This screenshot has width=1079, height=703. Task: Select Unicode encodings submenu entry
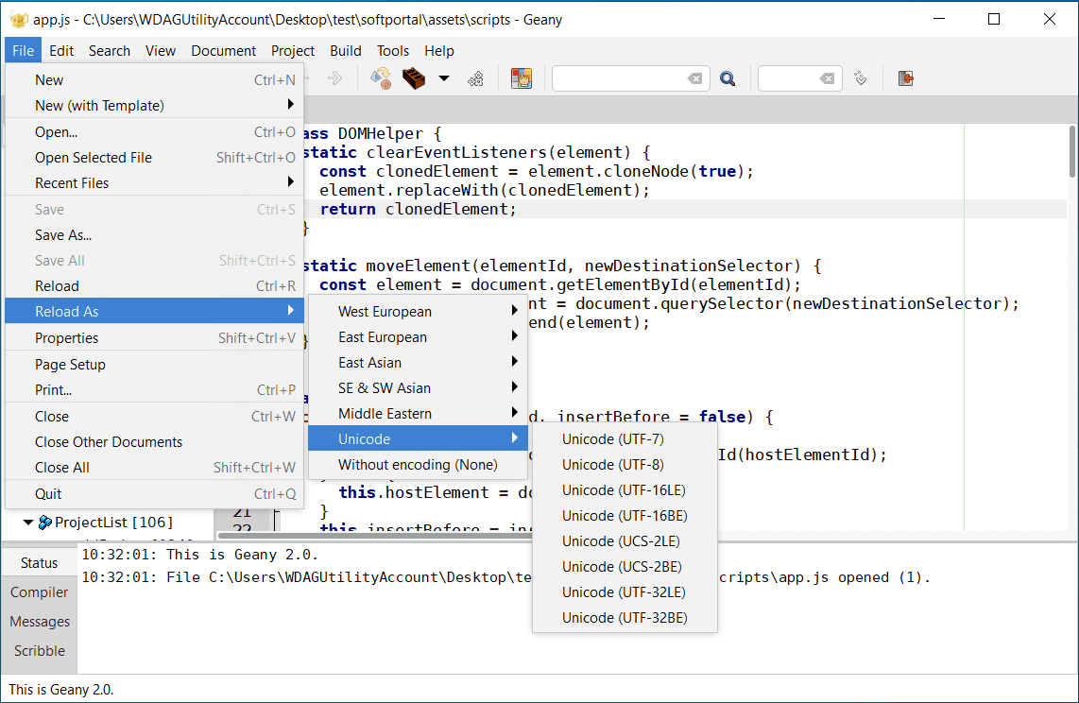click(418, 438)
